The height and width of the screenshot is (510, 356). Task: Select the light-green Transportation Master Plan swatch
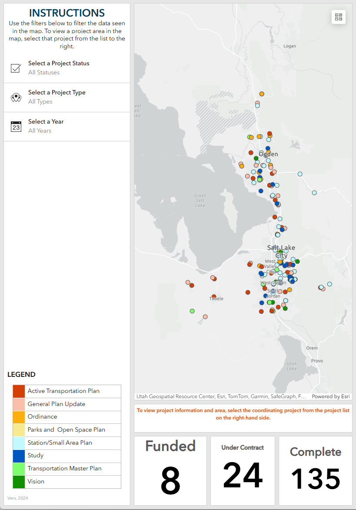[x=18, y=469]
